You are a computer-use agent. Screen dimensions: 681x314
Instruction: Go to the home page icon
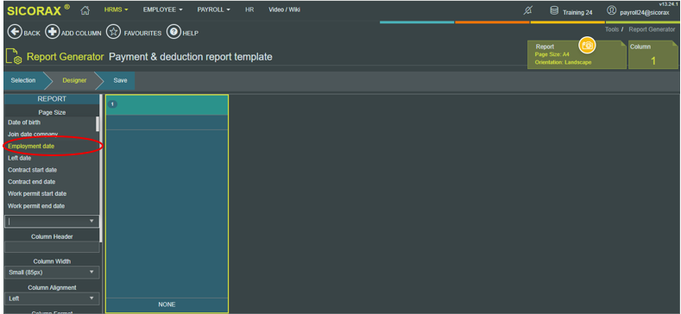(85, 10)
